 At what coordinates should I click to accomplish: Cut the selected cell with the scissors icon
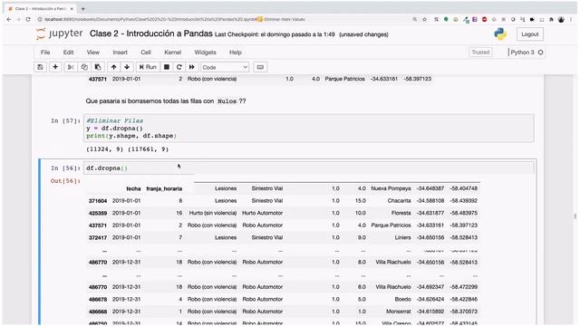click(x=71, y=67)
